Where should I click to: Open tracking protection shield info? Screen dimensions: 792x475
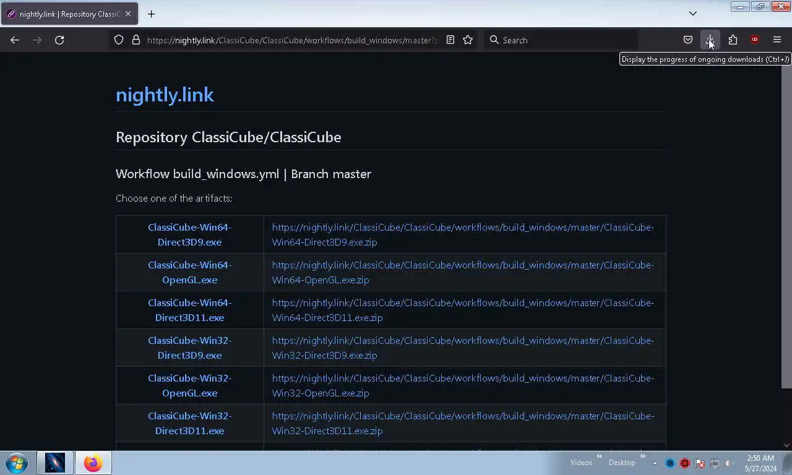point(119,40)
